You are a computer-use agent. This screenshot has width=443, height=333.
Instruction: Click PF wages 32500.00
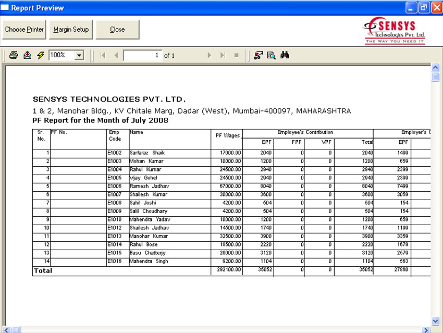click(230, 236)
